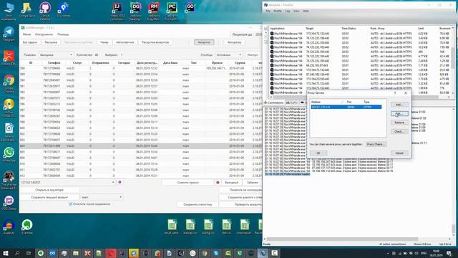Click Сохранить статистику button
Viewport: 458px width, 258px height.
198,204
